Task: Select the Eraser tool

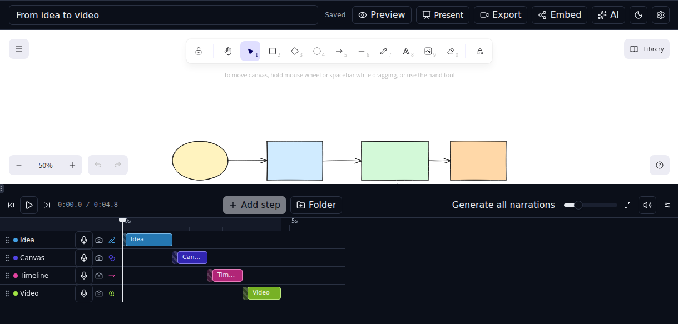Action: (451, 51)
